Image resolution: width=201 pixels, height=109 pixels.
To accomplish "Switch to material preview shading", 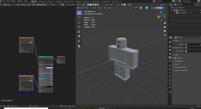I will tap(161, 8).
